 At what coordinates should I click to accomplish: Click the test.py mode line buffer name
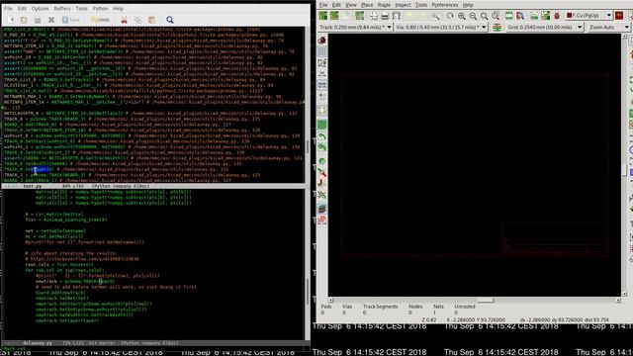[x=32, y=186]
